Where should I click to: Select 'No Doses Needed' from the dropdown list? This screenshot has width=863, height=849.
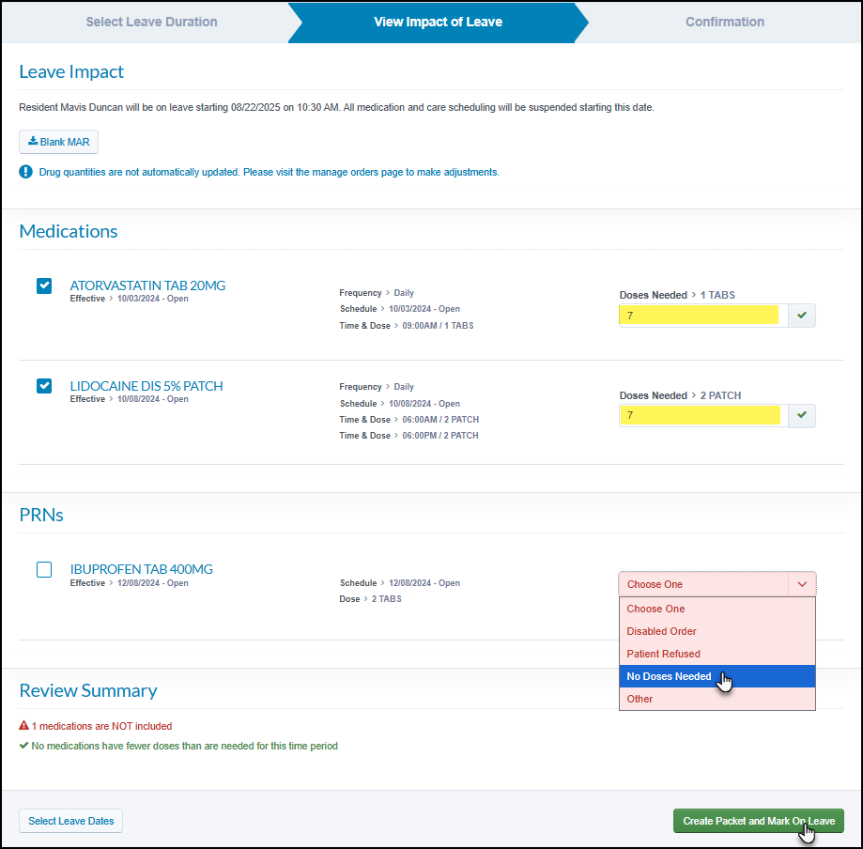click(717, 677)
